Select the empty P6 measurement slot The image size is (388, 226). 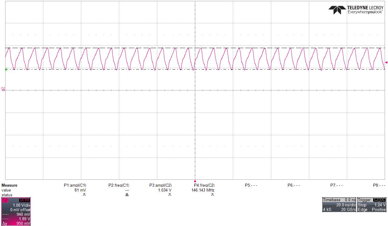293,185
